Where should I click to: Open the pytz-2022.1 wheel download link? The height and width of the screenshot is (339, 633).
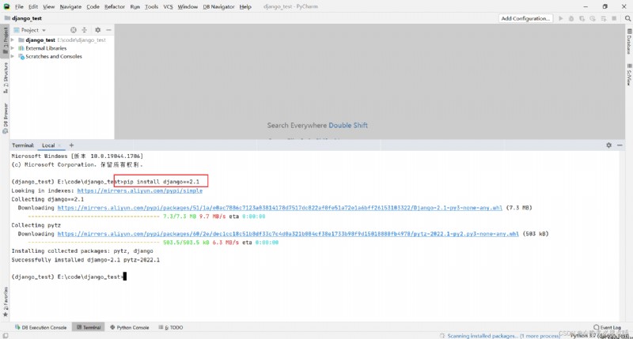(288, 234)
